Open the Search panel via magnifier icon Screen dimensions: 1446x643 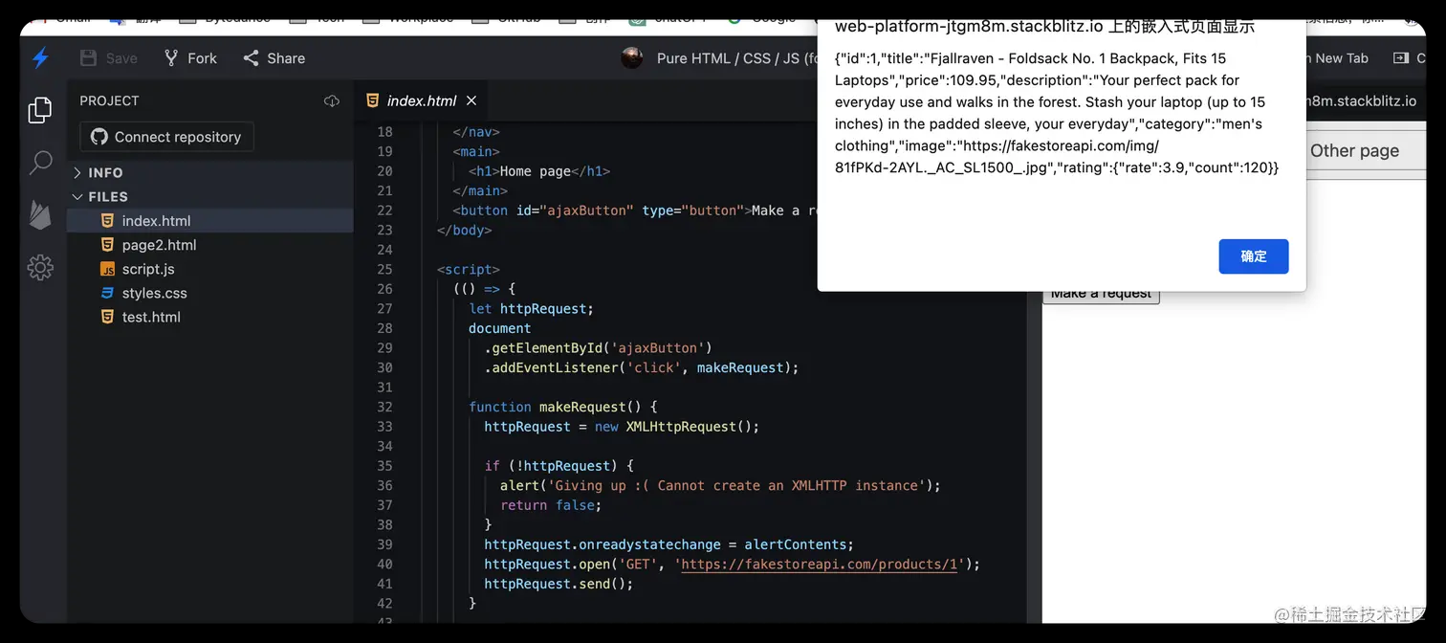39,164
